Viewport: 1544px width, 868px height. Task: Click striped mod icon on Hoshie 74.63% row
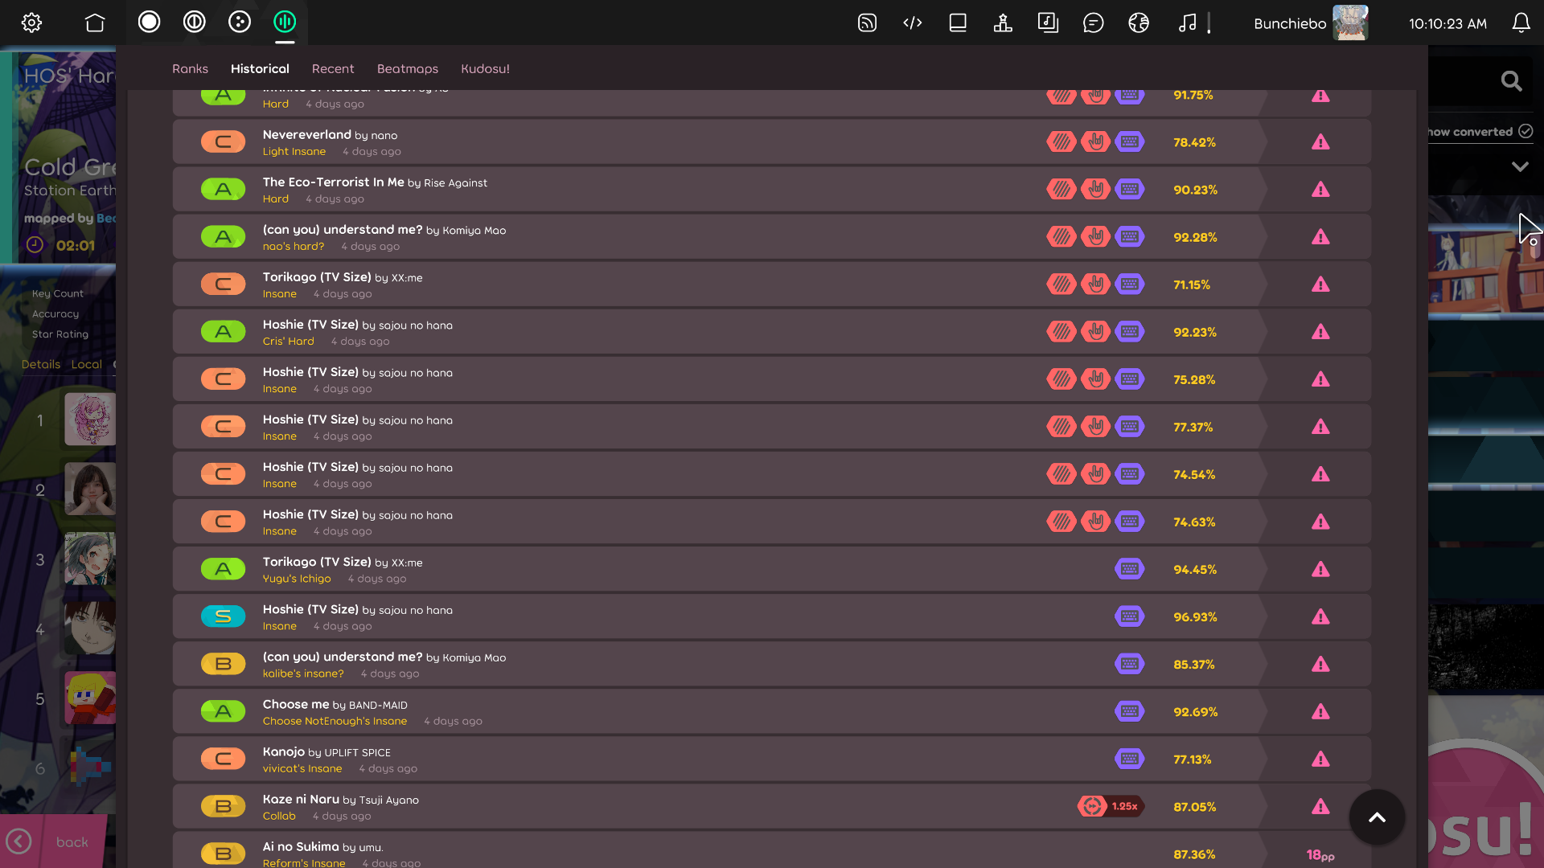[1061, 522]
